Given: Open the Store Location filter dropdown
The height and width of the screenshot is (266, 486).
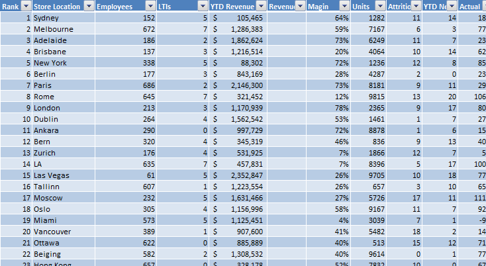Looking at the screenshot, I should pos(89,6).
